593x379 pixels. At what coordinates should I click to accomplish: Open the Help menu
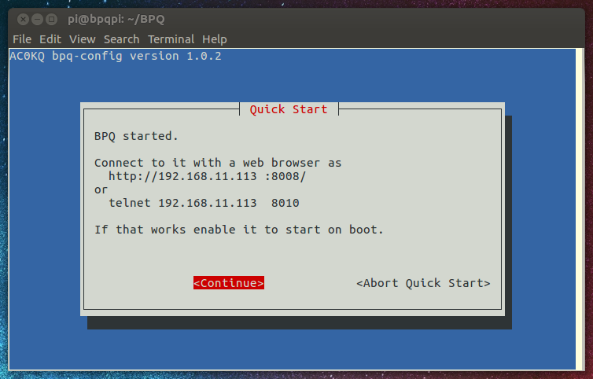coord(215,39)
